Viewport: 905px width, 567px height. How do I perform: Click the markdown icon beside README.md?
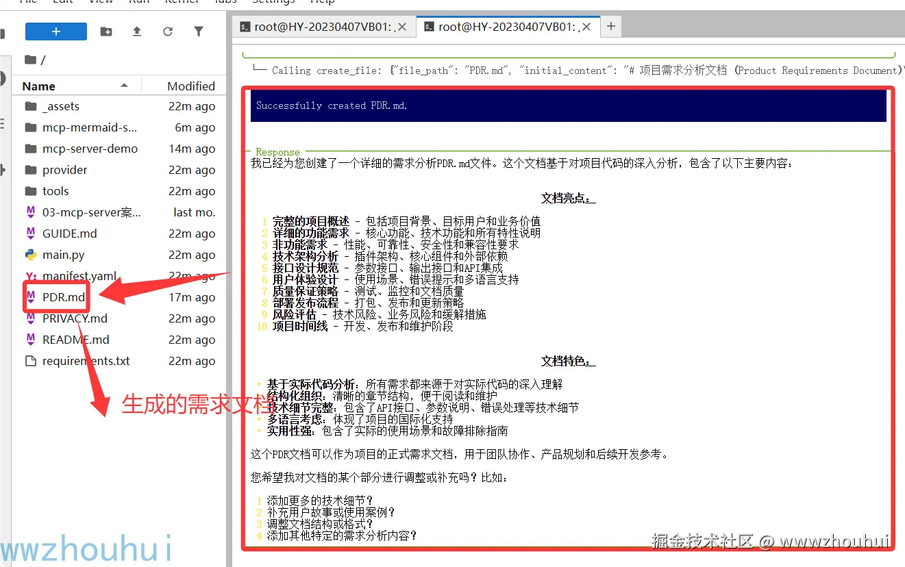(30, 340)
